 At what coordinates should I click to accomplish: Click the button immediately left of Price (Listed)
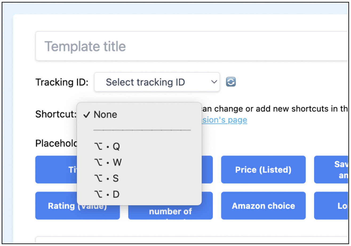point(207,170)
